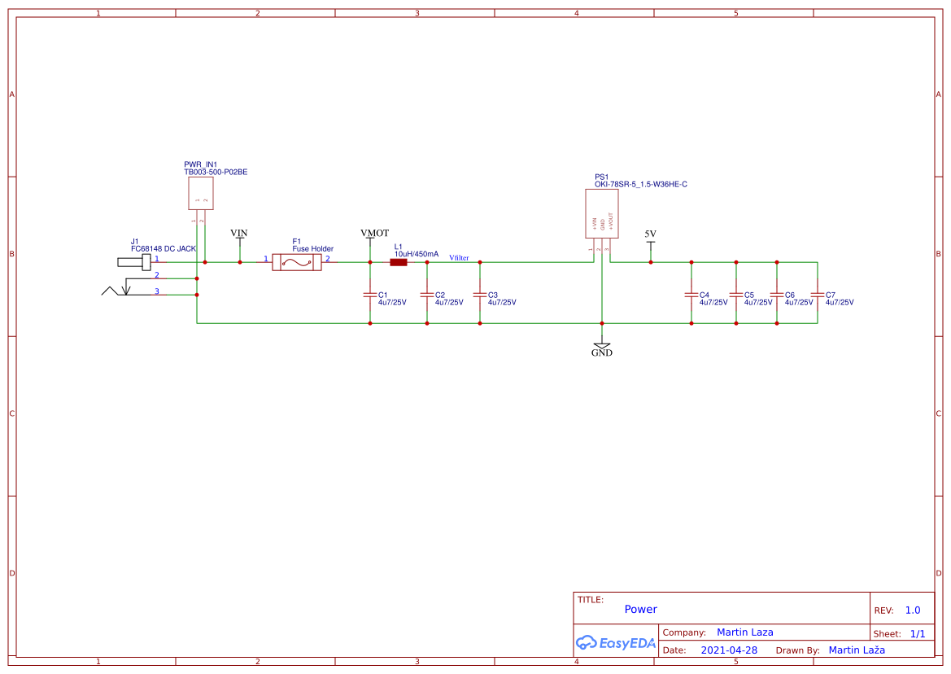Click the EasyEDA cloud logo
This screenshot has height=674, width=951.
click(x=616, y=643)
